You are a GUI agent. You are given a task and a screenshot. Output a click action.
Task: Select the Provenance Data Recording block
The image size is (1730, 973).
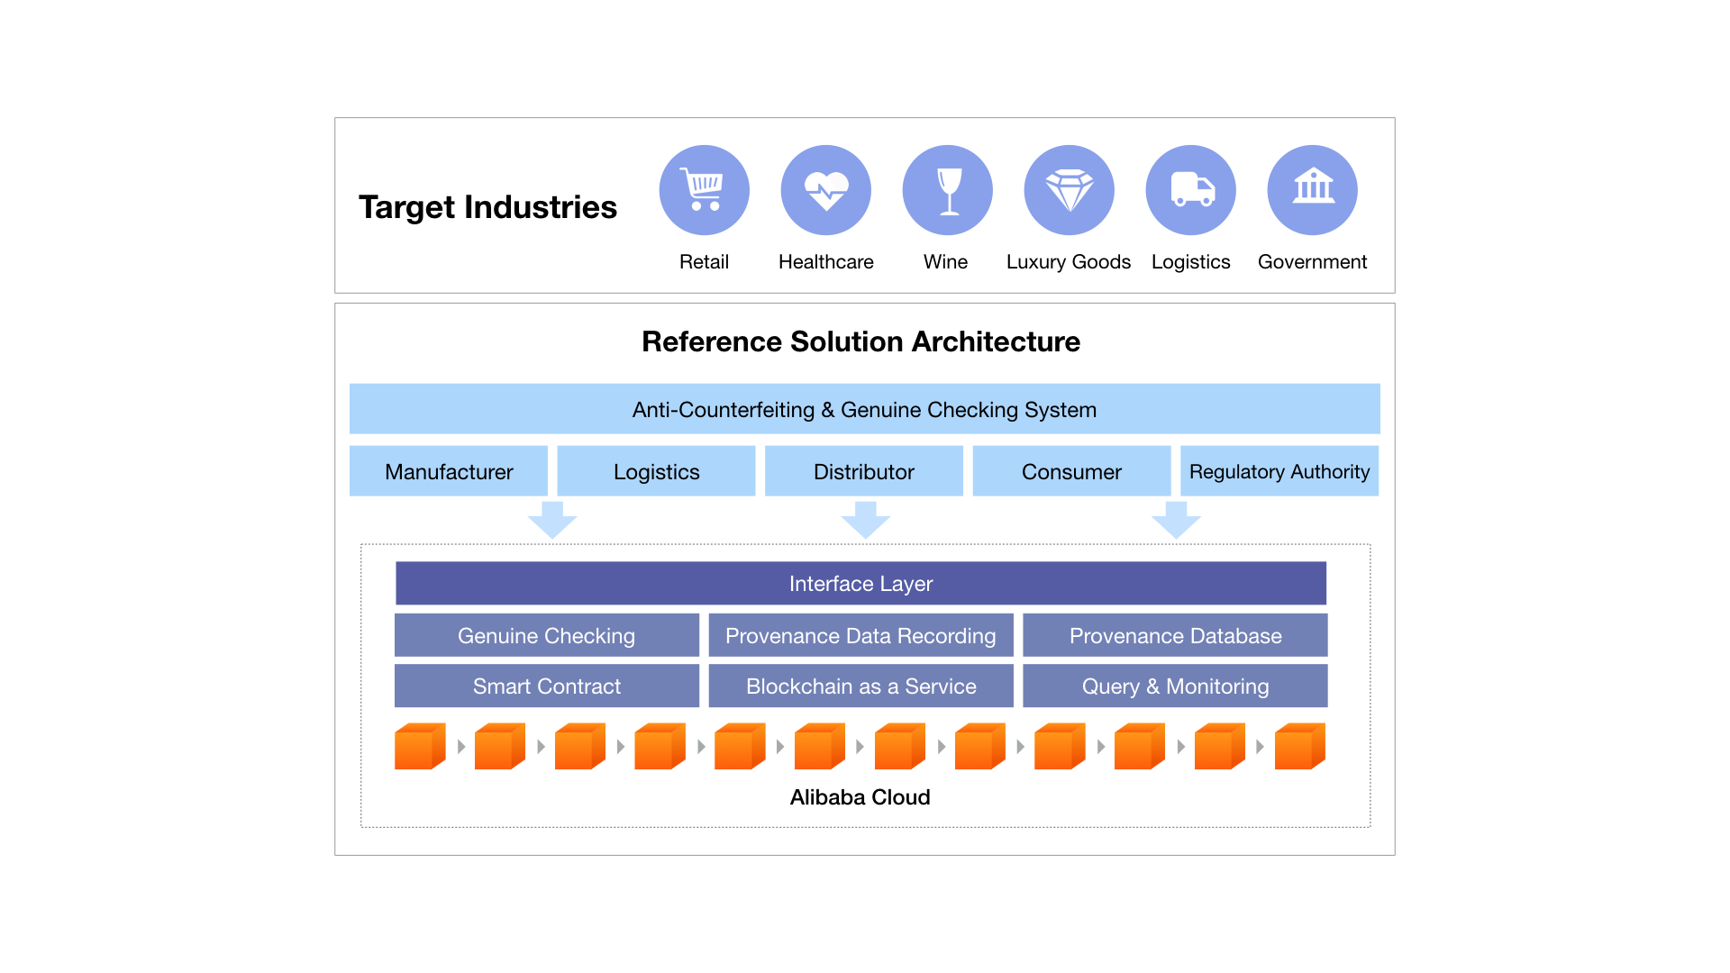click(860, 635)
